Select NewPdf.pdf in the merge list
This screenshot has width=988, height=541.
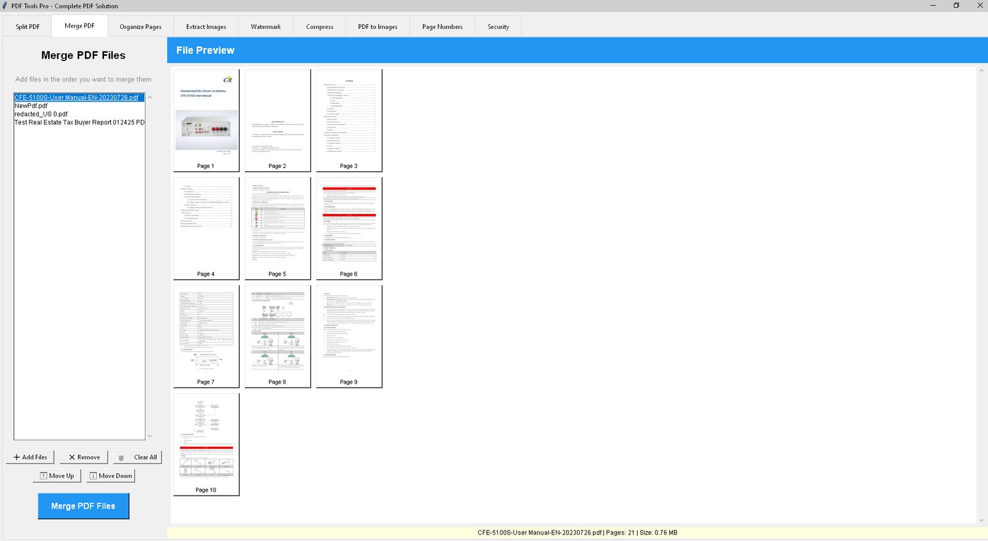pos(79,106)
